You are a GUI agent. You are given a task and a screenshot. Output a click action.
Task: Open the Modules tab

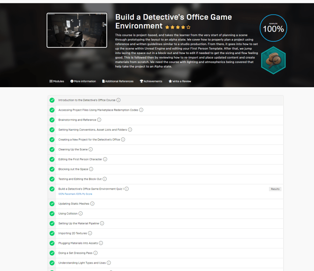pos(57,81)
